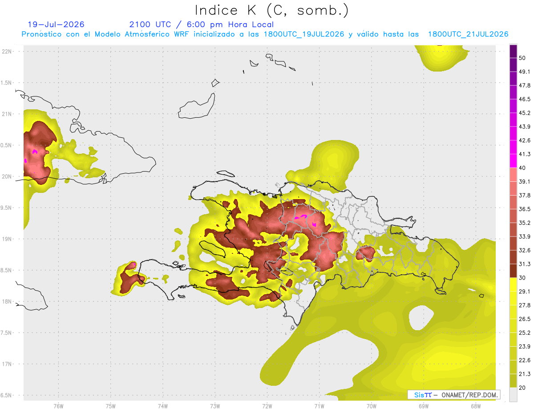Click the longitude label "74W"
The image size is (534, 412).
click(x=163, y=406)
